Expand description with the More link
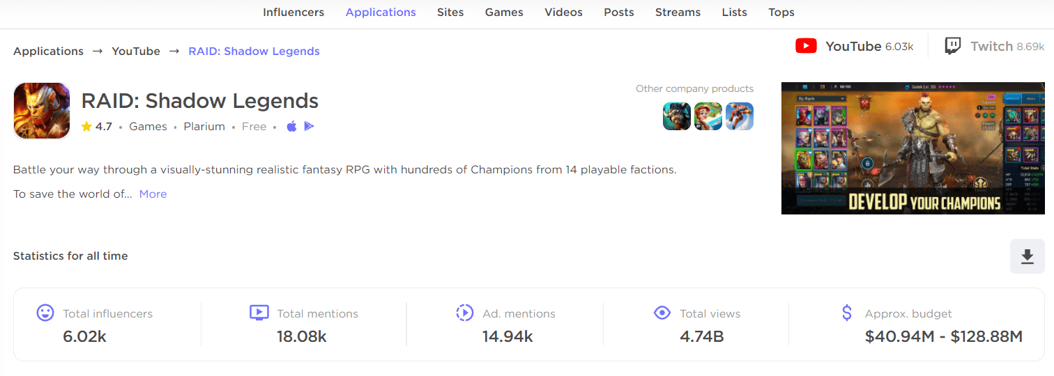 pos(153,194)
